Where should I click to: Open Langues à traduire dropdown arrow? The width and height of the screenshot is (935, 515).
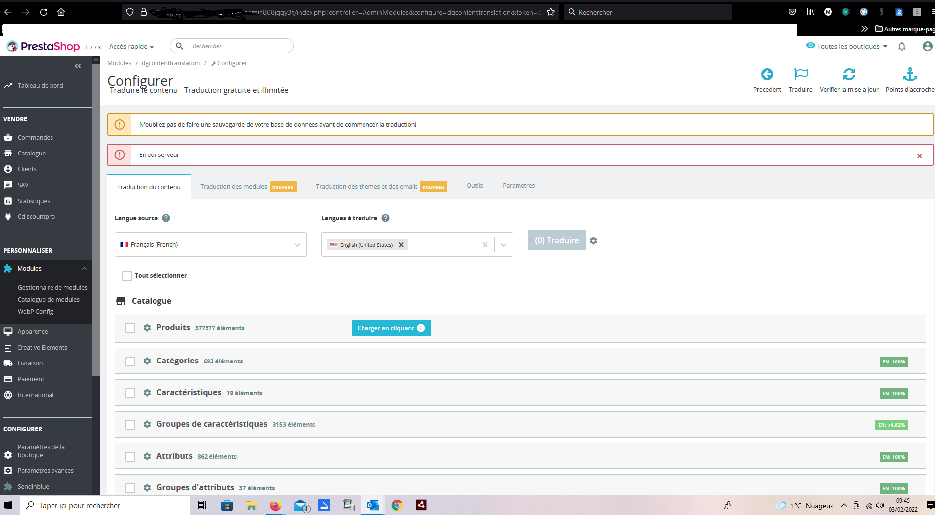504,245
